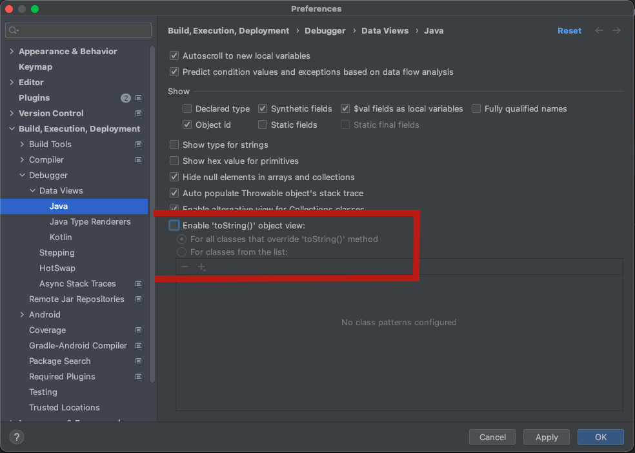
Task: Click the forward navigation arrow icon
Action: click(617, 30)
